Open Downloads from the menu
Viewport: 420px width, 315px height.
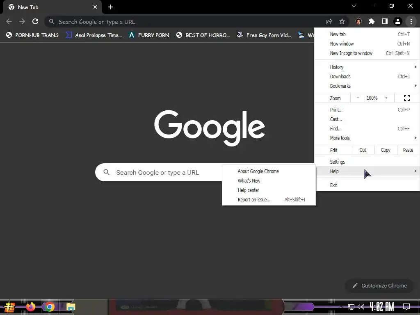[x=367, y=76]
